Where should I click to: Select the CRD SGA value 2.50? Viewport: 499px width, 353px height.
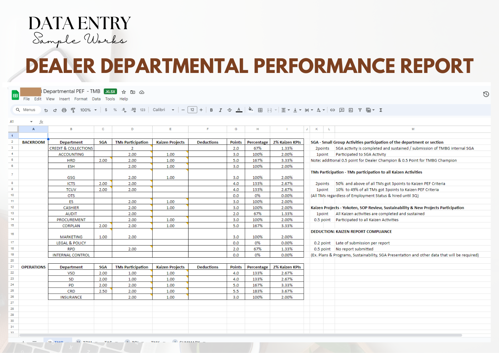[x=103, y=291]
